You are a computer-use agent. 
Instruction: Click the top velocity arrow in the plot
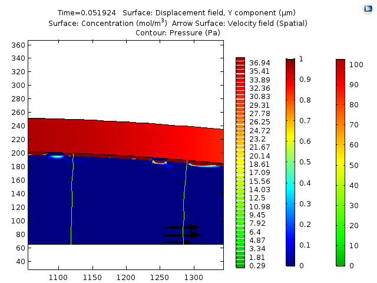coord(183,227)
